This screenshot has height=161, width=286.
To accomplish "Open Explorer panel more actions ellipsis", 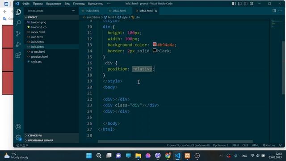I will click(x=73, y=11).
